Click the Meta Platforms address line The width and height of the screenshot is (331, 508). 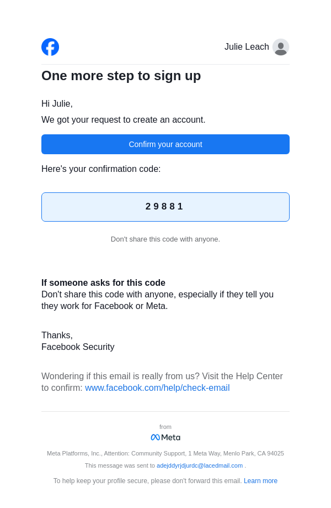tap(165, 453)
